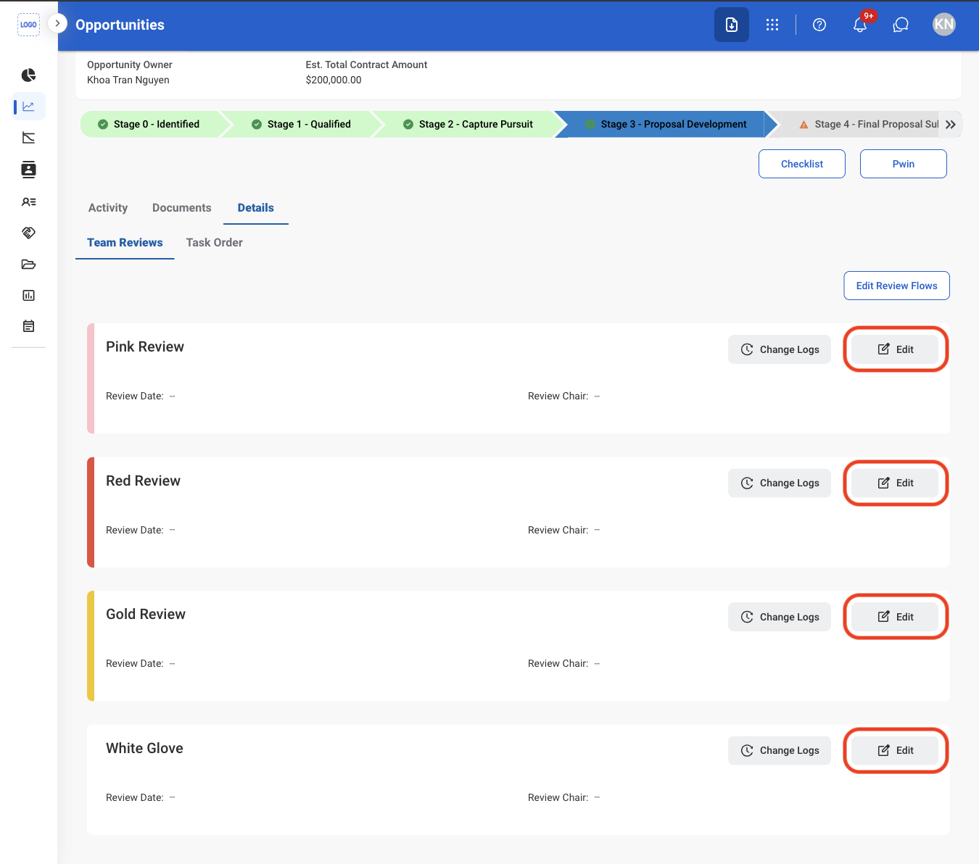Switch to the Documents tab

(182, 208)
